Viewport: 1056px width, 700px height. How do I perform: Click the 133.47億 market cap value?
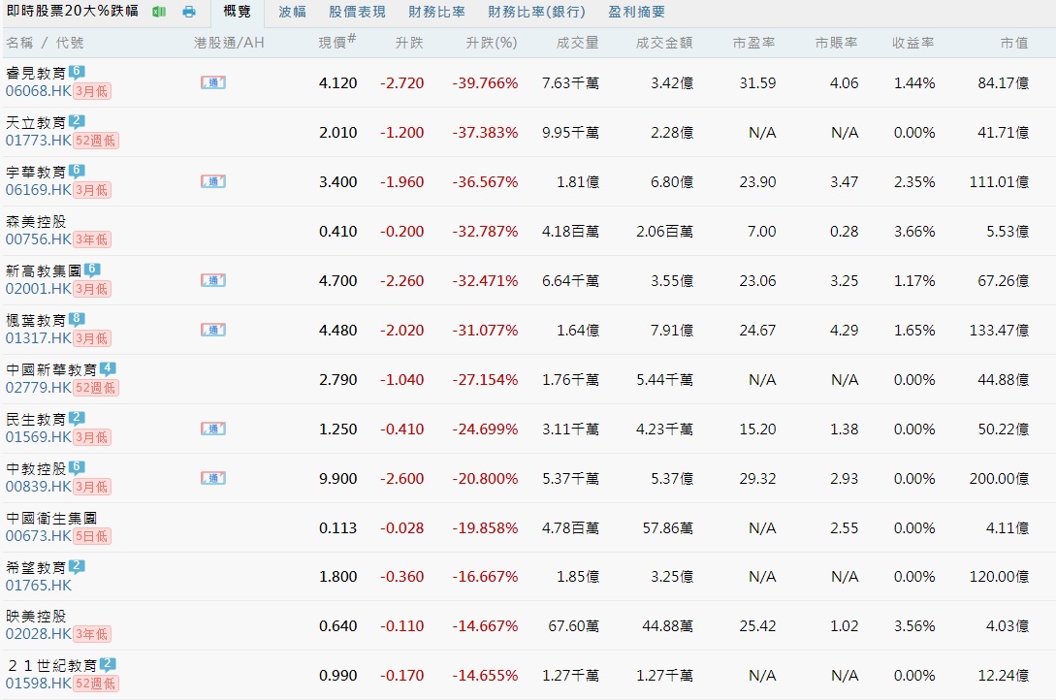pyautogui.click(x=999, y=330)
